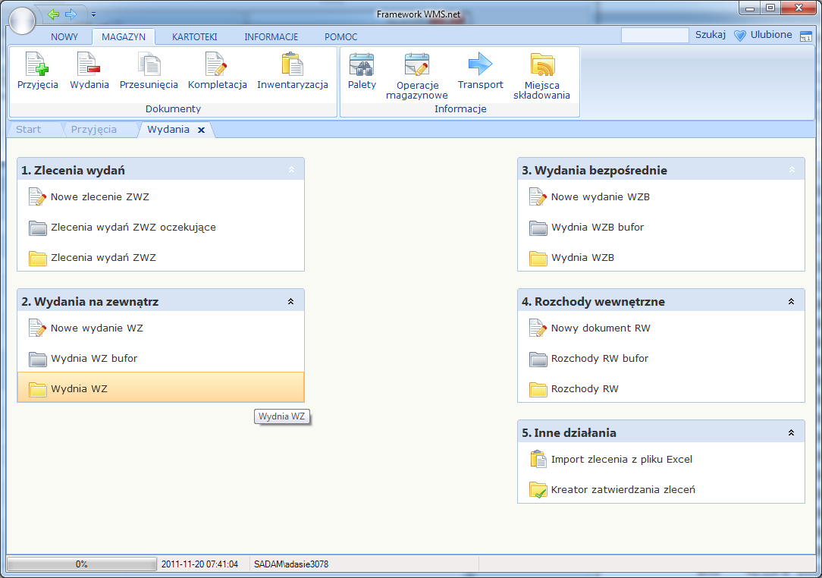This screenshot has width=822, height=578.
Task: Open Import zlecenia z pliku Excel
Action: click(x=621, y=460)
